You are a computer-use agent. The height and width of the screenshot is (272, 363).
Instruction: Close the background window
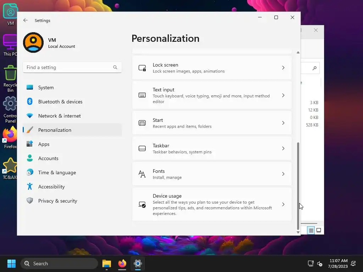316,30
